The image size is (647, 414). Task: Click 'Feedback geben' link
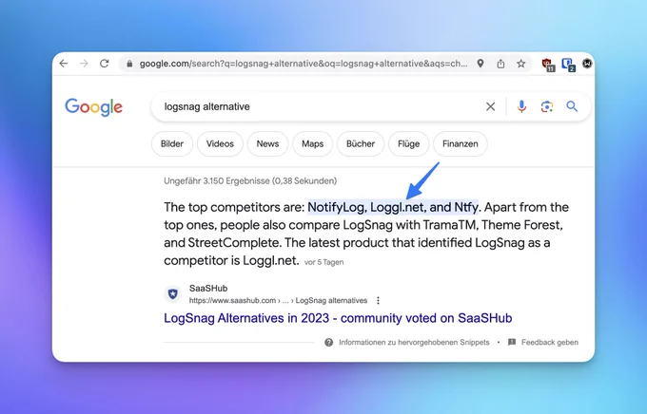click(x=550, y=343)
